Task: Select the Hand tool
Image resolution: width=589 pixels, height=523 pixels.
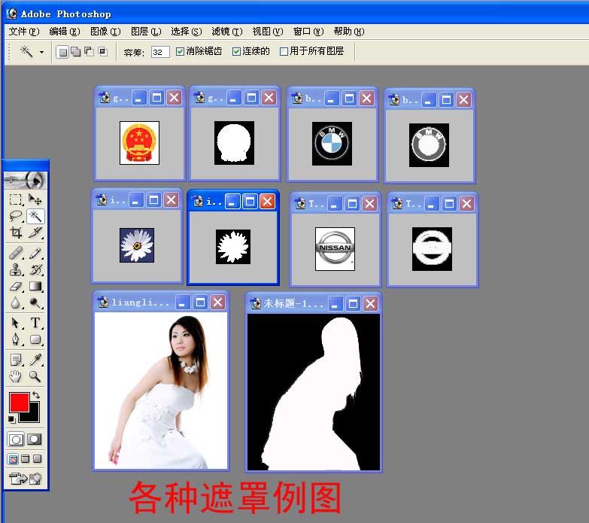Action: pos(16,376)
